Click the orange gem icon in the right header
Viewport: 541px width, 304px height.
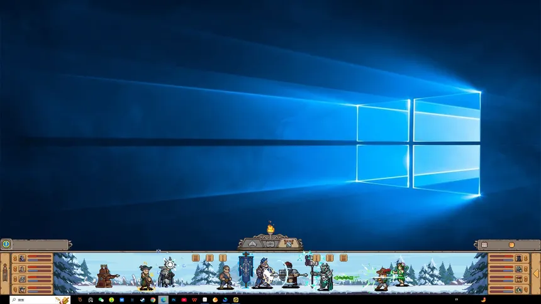(511, 244)
